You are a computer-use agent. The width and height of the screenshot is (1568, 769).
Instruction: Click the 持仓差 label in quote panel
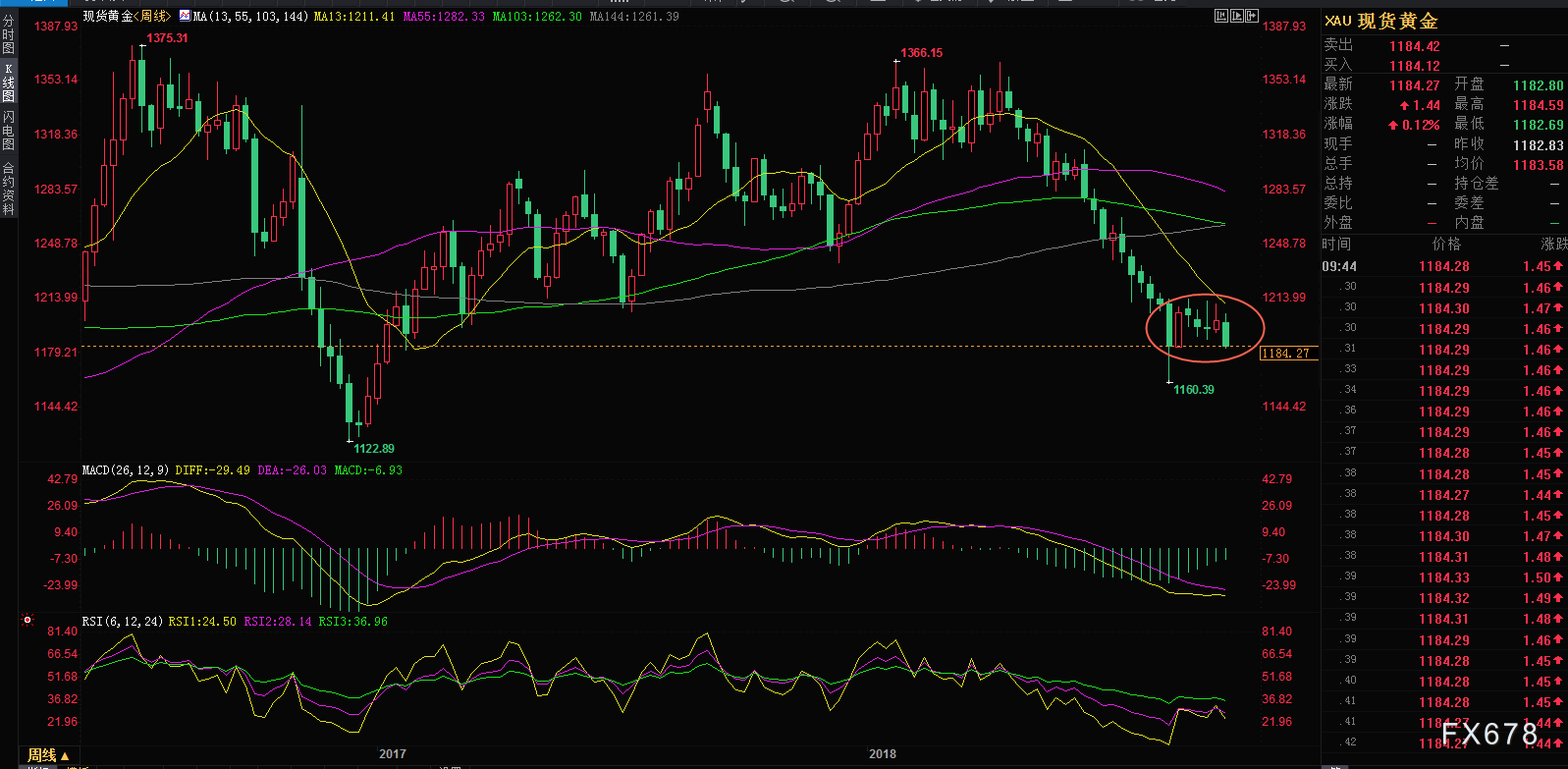(x=1476, y=184)
